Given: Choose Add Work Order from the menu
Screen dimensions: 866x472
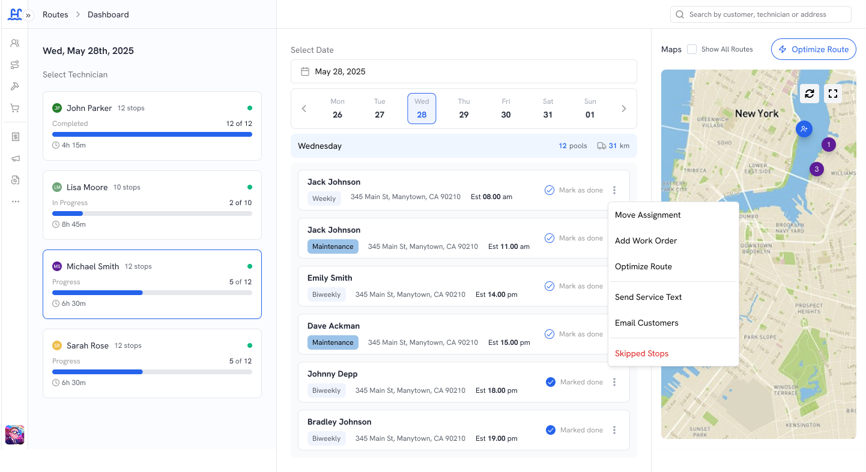Looking at the screenshot, I should point(673,241).
